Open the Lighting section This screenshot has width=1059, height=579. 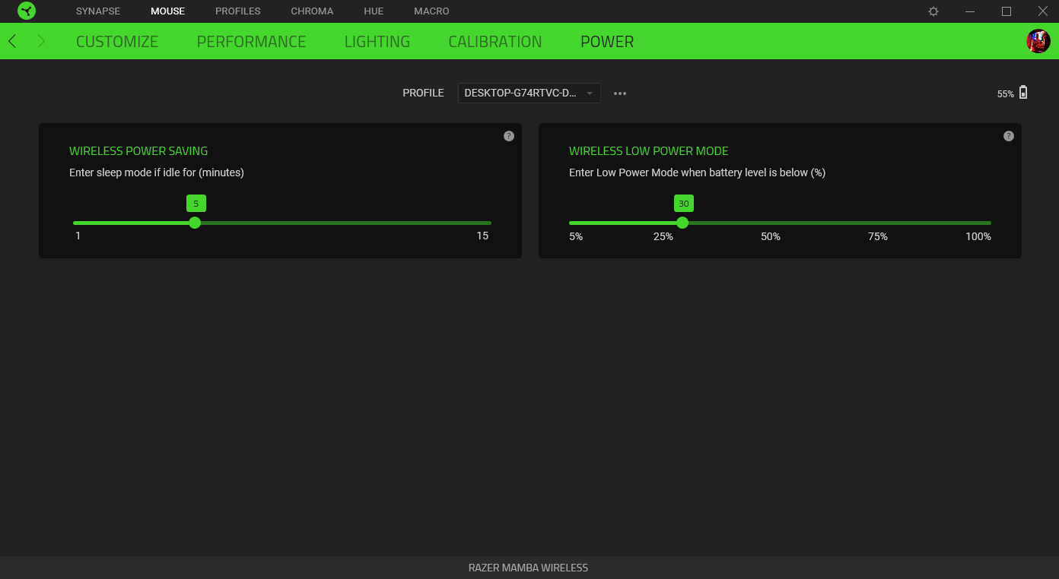point(377,42)
